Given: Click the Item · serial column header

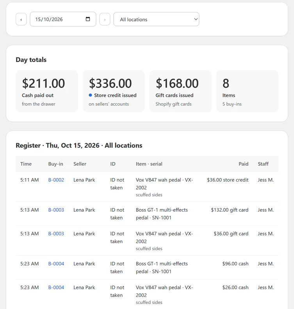Looking at the screenshot, I should 149,164.
